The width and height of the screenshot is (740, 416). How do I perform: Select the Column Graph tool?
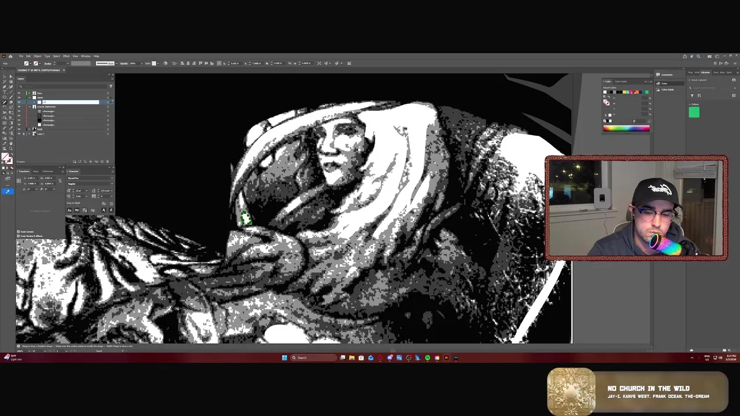pyautogui.click(x=5, y=138)
